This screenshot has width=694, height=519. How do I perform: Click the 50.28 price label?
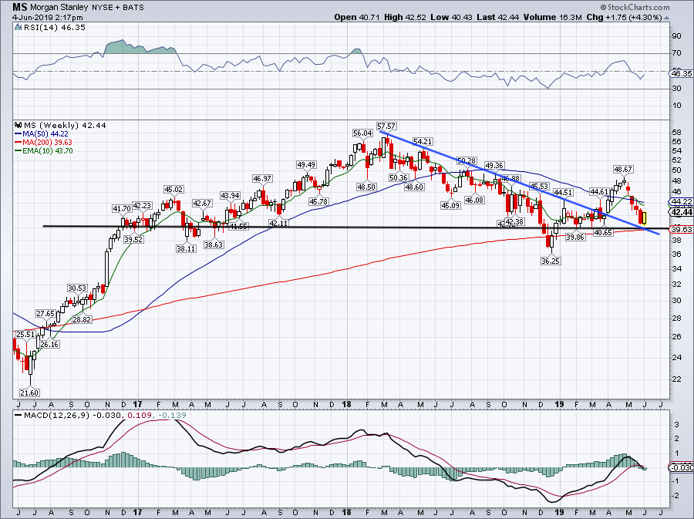click(467, 160)
